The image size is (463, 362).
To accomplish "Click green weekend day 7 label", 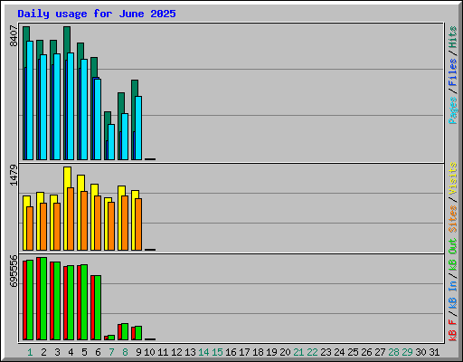I will (x=111, y=352).
